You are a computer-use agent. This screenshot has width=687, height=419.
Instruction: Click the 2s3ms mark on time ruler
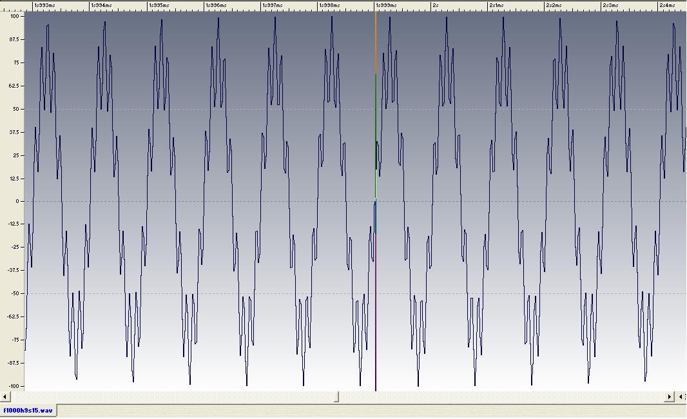click(610, 5)
